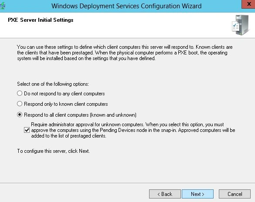This screenshot has height=202, width=255.
Task: Uncheck the require administrator approval checkbox
Action: coord(27,130)
